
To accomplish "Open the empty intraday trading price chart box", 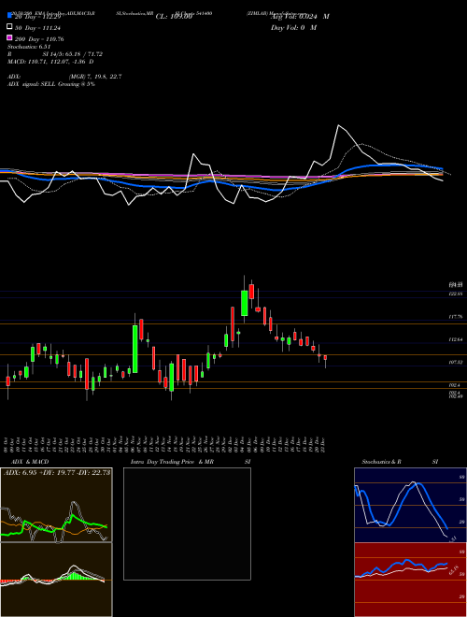I will 187,524.
